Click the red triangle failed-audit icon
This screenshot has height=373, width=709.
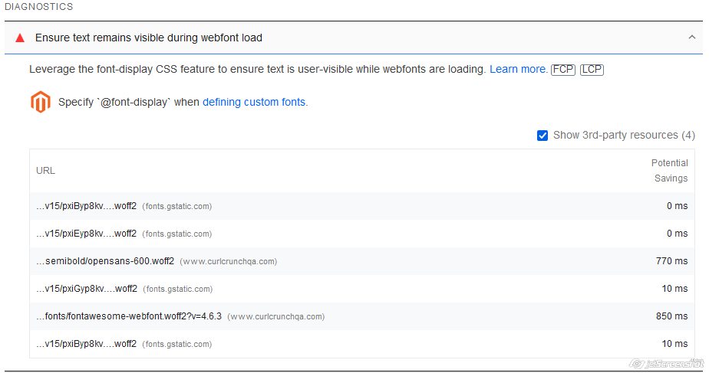click(x=20, y=38)
